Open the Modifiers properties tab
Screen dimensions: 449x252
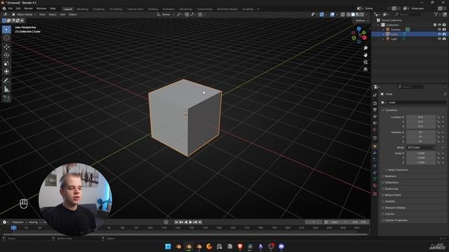[375, 153]
